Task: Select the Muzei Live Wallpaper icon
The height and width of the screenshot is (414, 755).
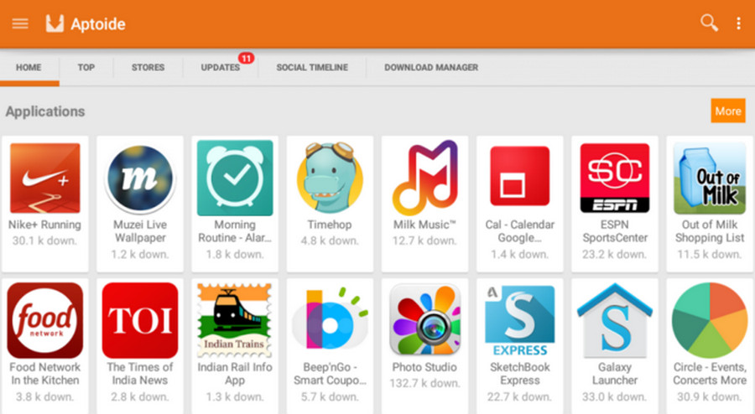Action: 140,178
